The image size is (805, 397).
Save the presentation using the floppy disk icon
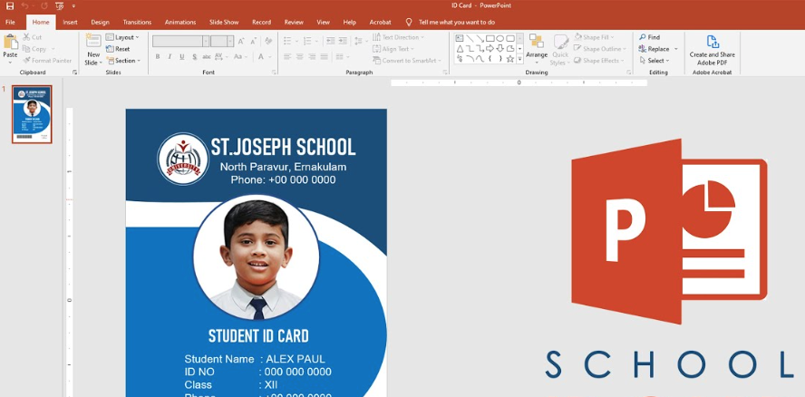pyautogui.click(x=10, y=5)
